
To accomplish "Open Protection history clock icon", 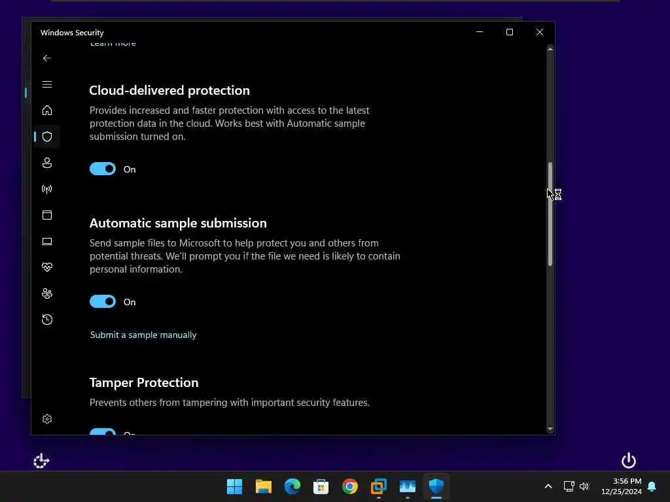I will pos(47,320).
